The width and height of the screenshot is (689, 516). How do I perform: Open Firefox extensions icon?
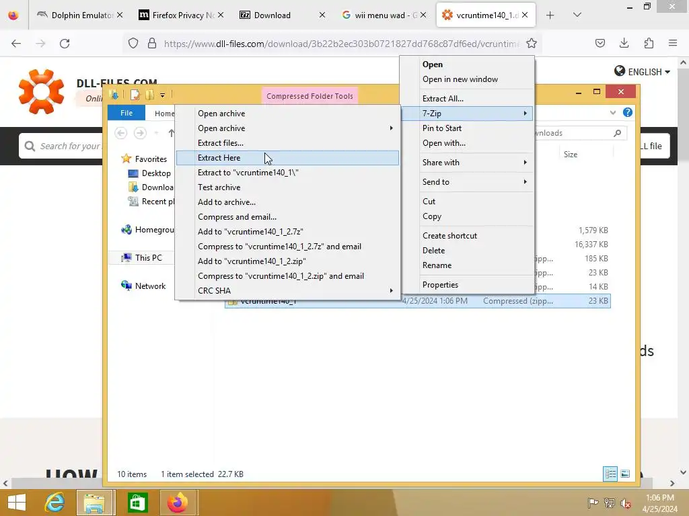click(649, 43)
